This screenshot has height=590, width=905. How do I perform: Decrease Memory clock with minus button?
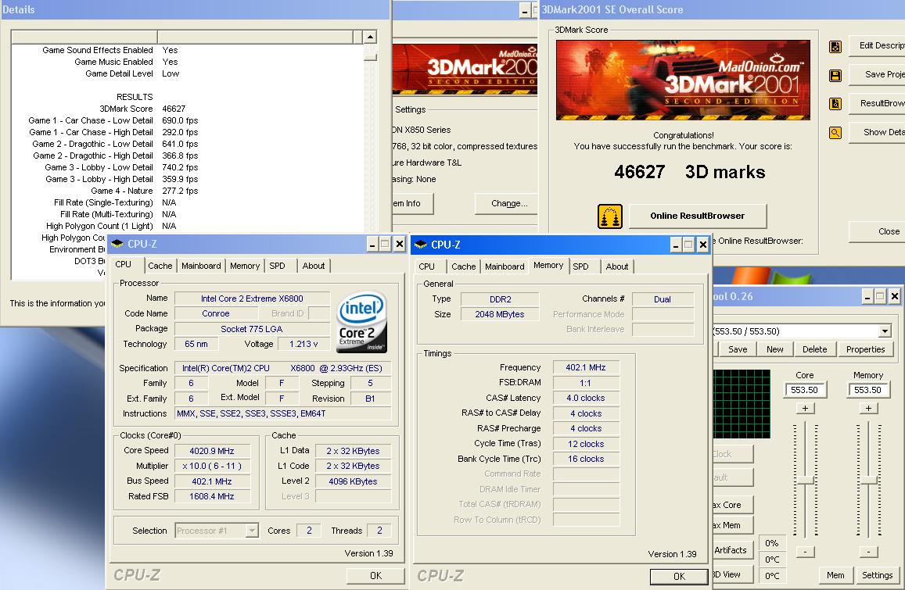tap(868, 552)
